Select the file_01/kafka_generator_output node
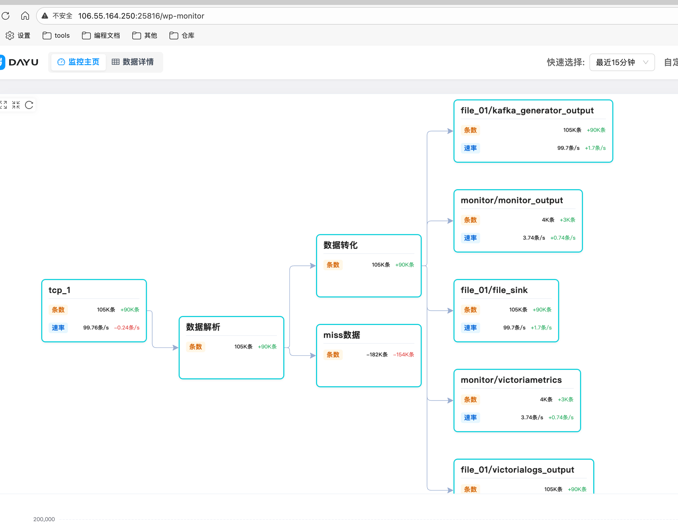This screenshot has height=522, width=678. pyautogui.click(x=533, y=131)
